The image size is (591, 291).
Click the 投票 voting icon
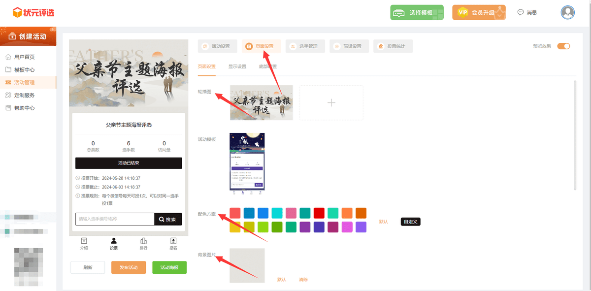pos(114,244)
